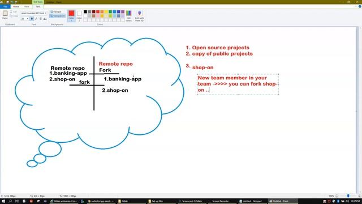Click the black 'Remote repo' heading in cloud
The height and width of the screenshot is (204, 362).
(x=68, y=68)
